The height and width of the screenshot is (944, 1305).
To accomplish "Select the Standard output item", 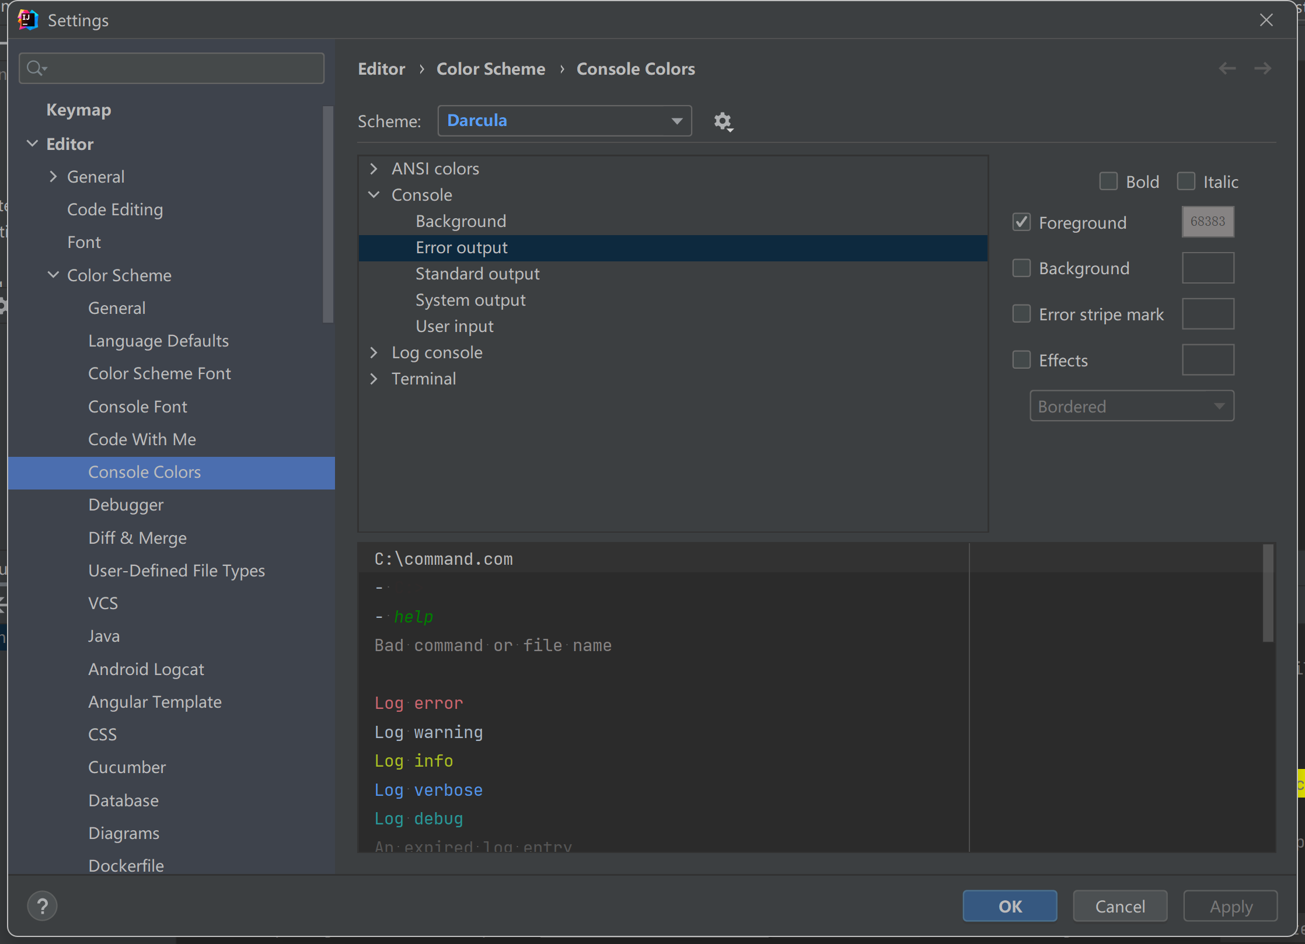I will pos(477,274).
